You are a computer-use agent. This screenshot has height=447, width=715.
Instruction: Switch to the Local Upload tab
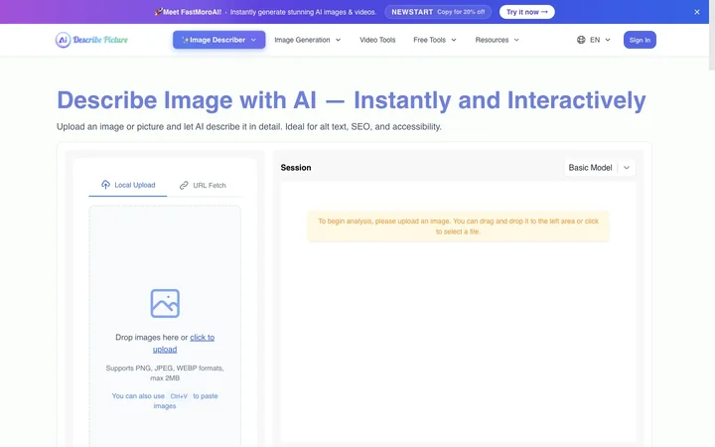128,185
